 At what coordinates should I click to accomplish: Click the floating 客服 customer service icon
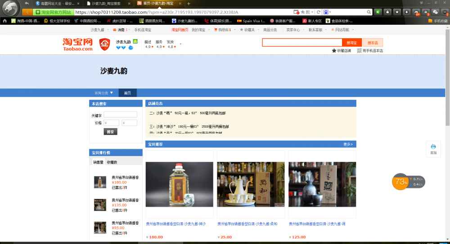click(433, 149)
